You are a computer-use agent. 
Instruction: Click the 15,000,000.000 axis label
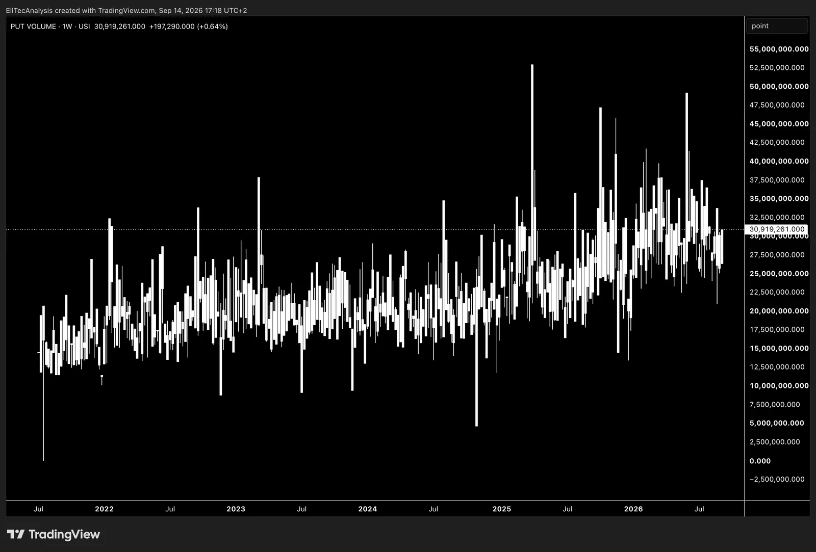tap(779, 348)
